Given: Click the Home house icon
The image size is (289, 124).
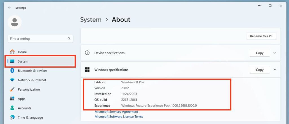Looking at the screenshot, I should coord(12,52).
